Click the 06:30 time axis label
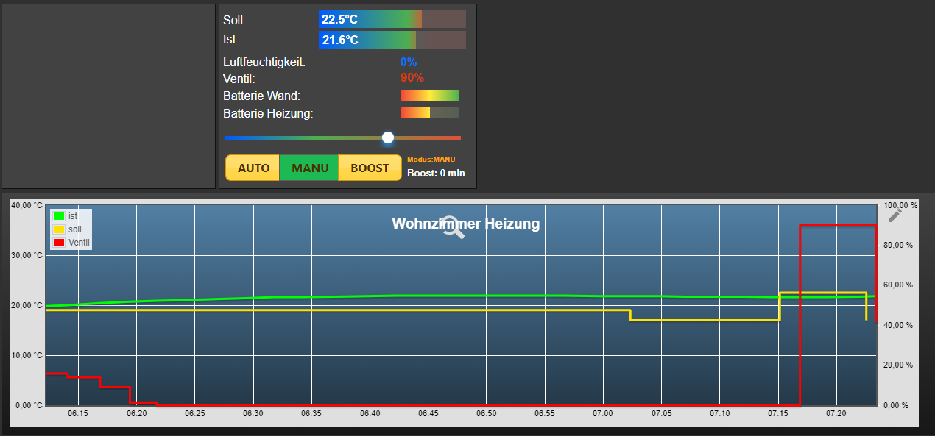Viewport: 935px width, 436px height. (x=253, y=414)
